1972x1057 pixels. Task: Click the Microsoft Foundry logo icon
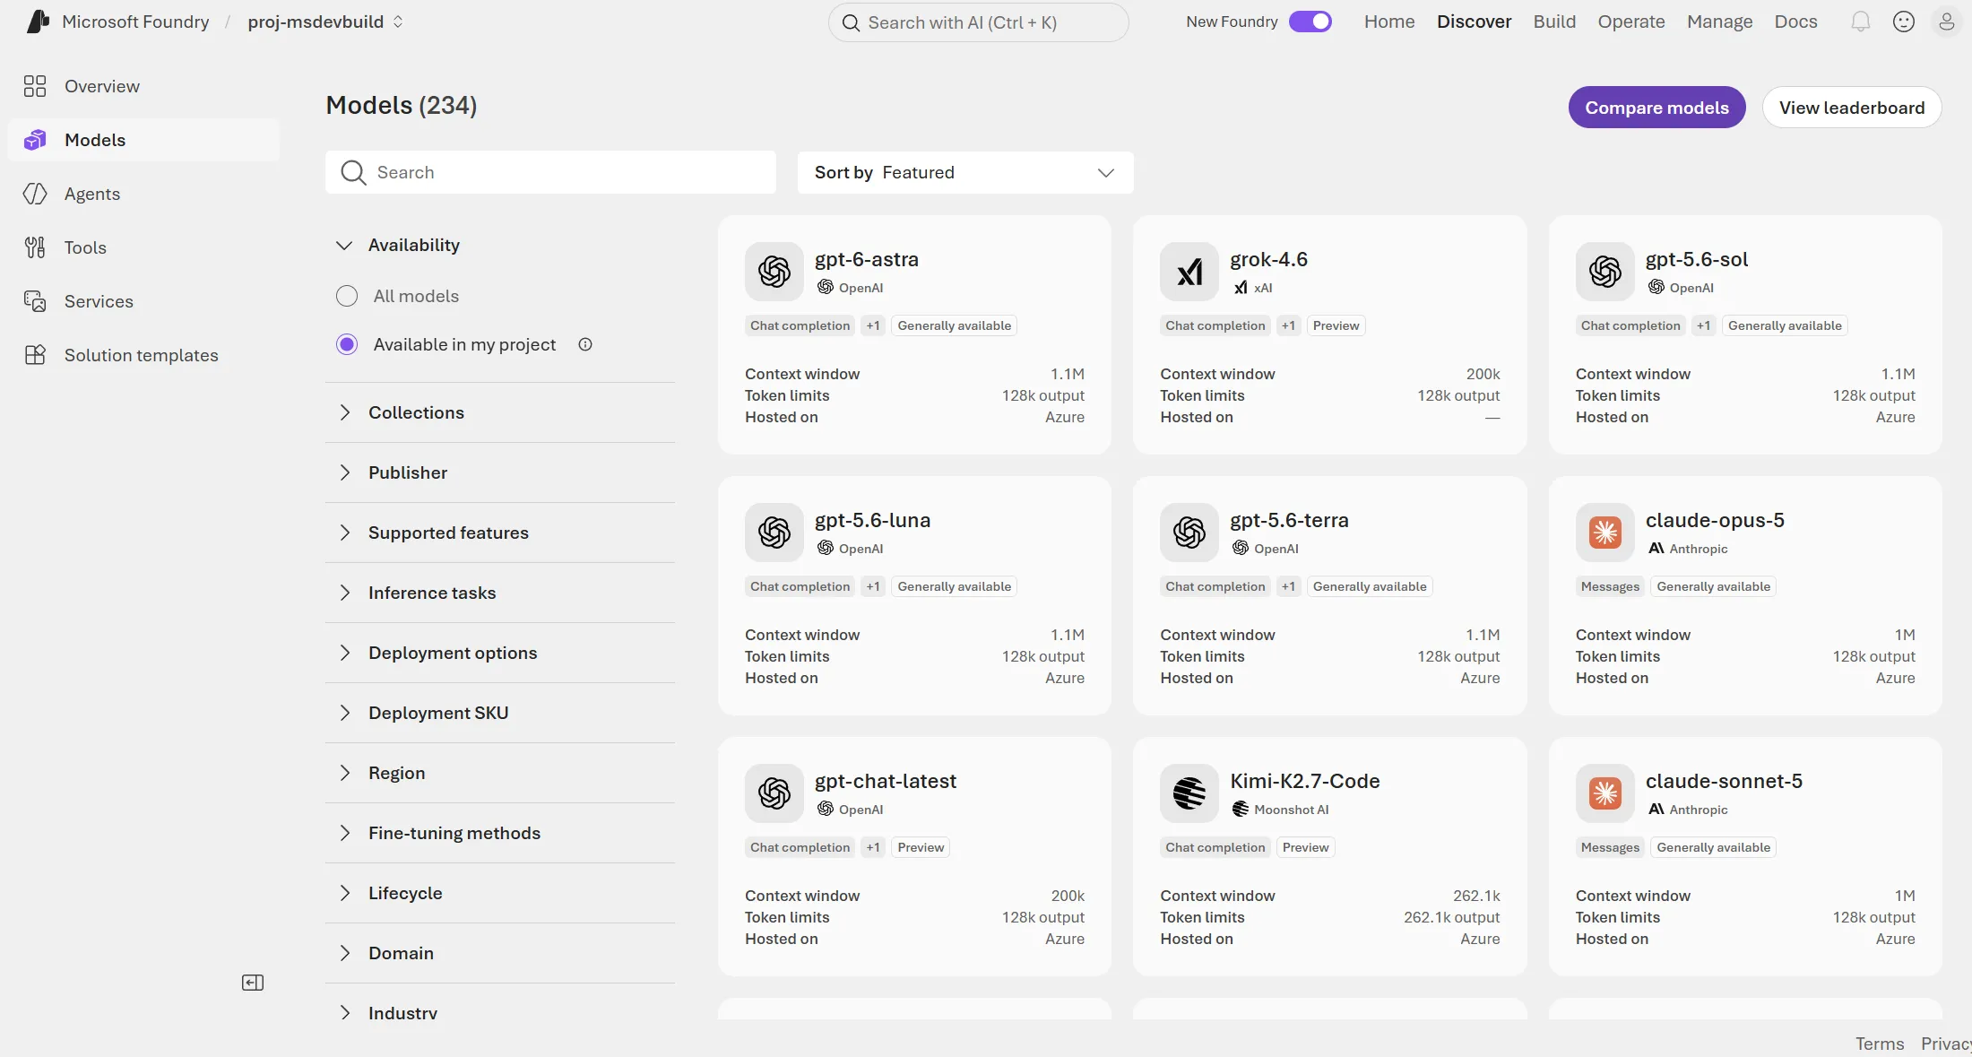click(x=38, y=22)
